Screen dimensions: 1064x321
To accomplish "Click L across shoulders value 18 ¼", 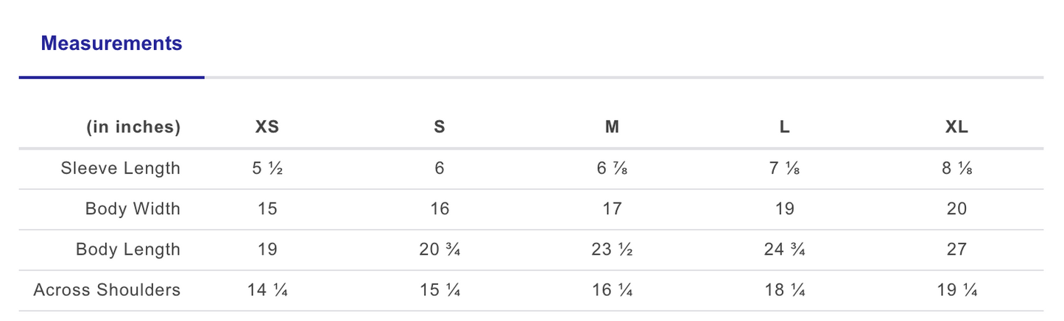I will coord(784,290).
